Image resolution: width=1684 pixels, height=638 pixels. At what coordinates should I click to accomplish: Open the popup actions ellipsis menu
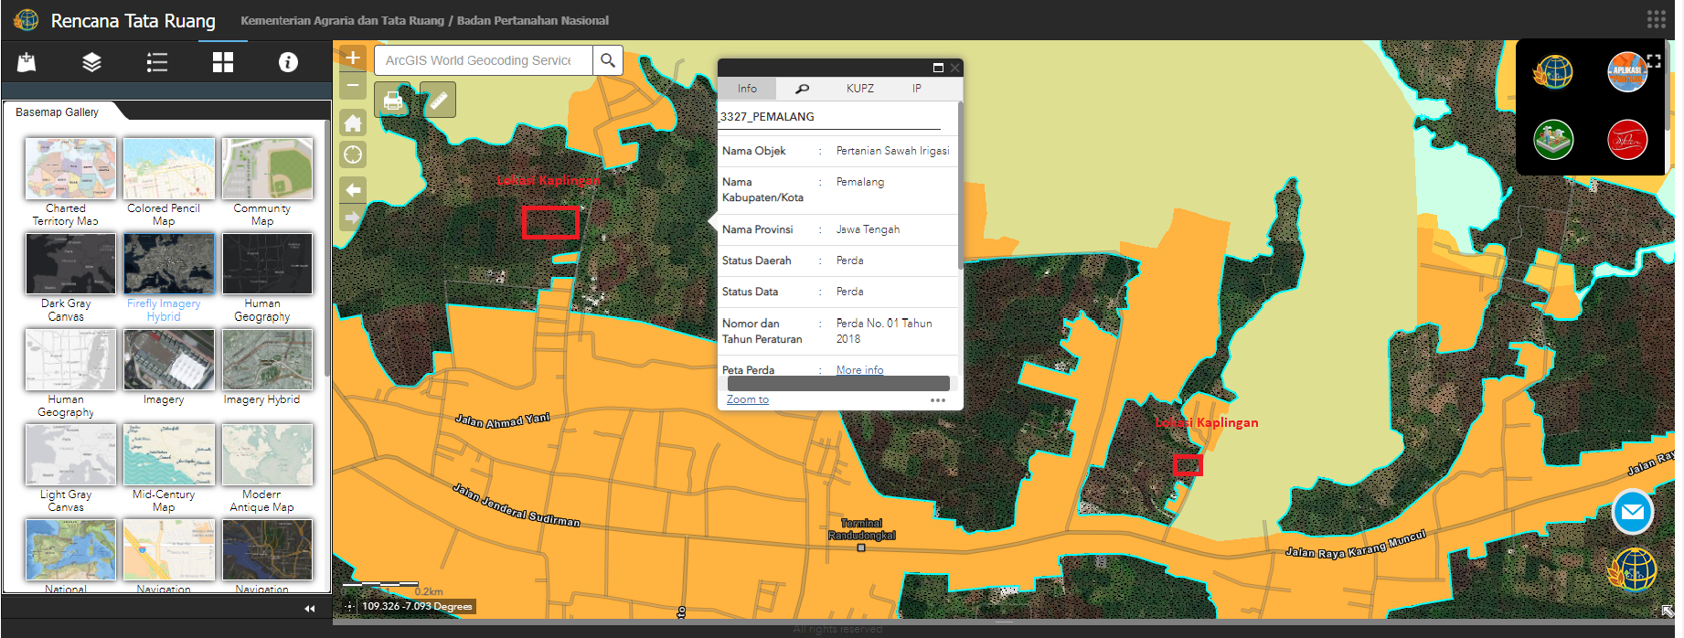tap(938, 400)
